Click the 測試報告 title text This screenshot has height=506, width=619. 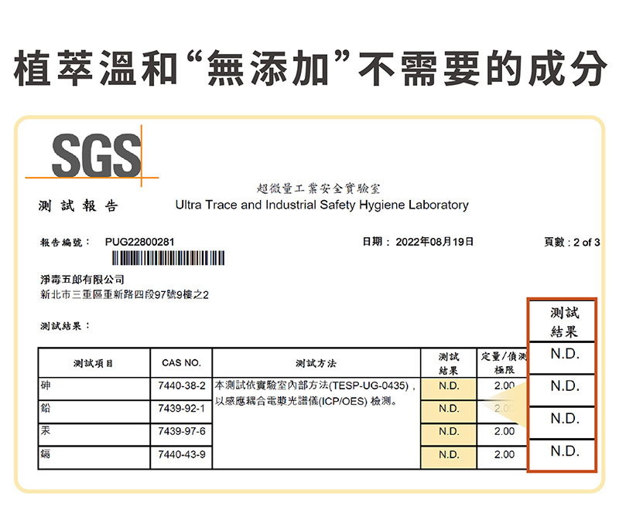coord(78,206)
